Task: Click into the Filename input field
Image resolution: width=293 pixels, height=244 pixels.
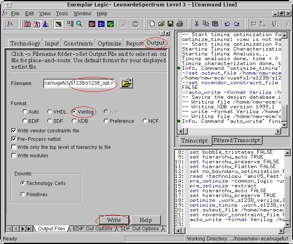Action: click(79, 83)
